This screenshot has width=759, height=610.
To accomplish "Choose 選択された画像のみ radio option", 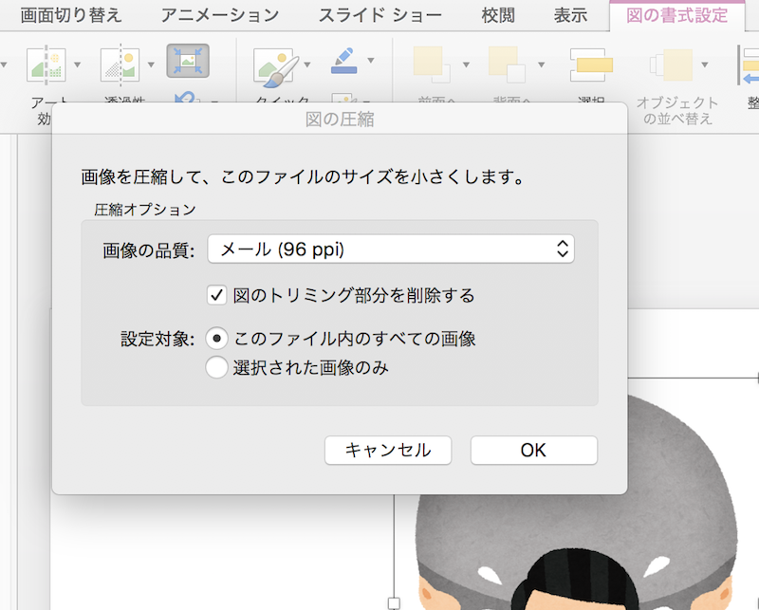I will [216, 367].
